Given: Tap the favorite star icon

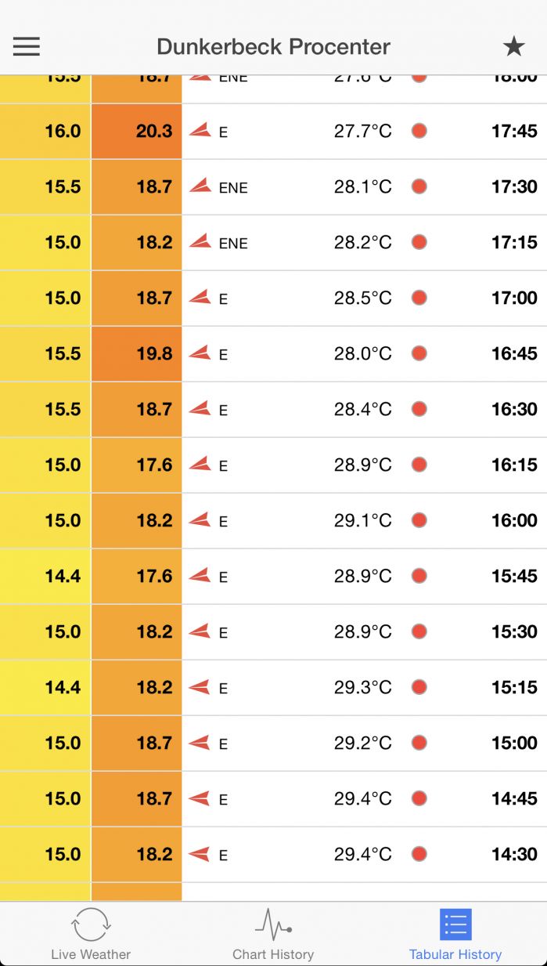Looking at the screenshot, I should [x=513, y=47].
